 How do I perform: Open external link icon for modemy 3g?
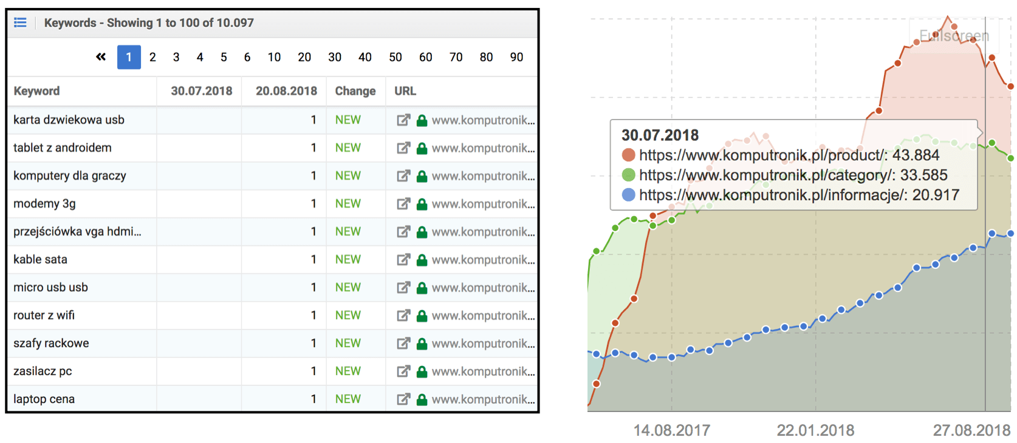tap(403, 204)
